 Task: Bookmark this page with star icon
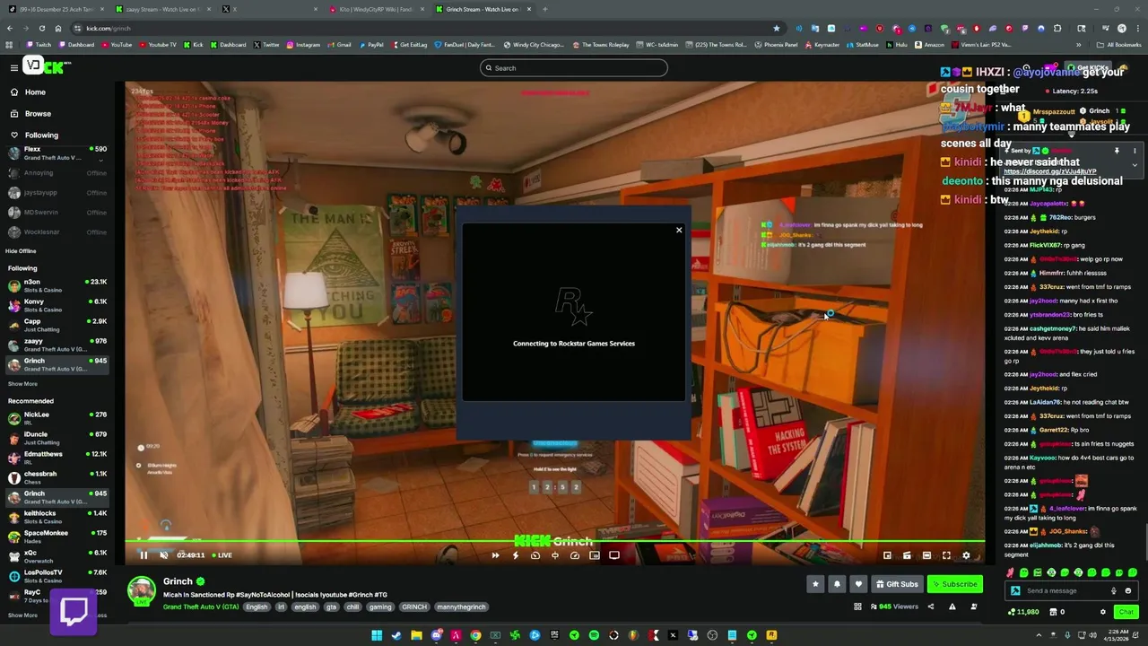pyautogui.click(x=776, y=28)
